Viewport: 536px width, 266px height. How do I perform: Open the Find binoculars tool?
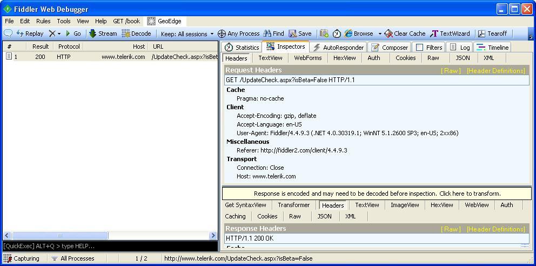point(267,34)
